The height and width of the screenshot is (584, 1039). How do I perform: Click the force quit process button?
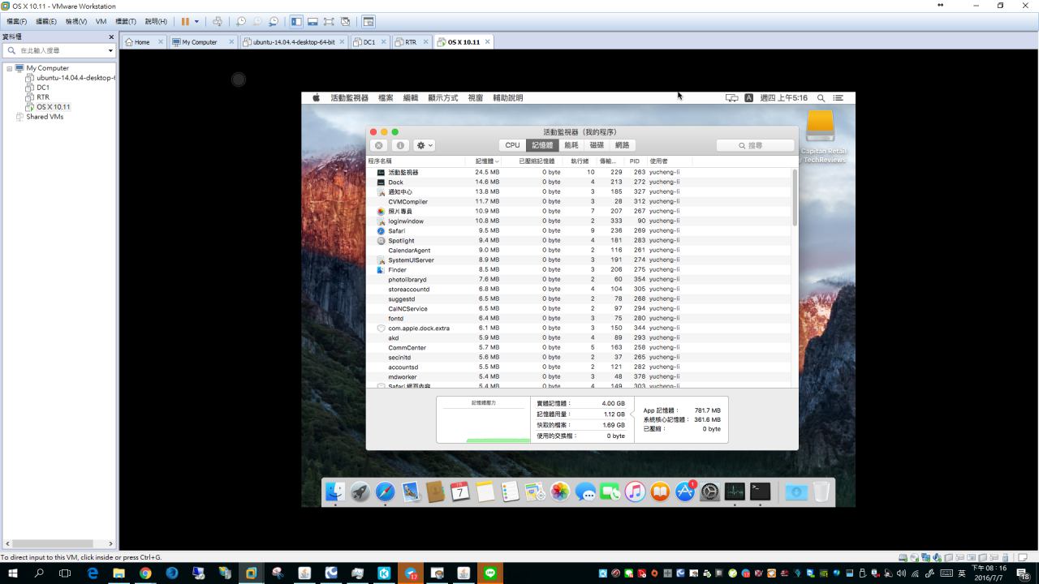coord(378,145)
